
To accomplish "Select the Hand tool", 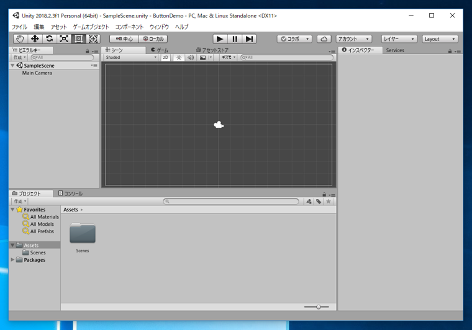I will (x=20, y=39).
